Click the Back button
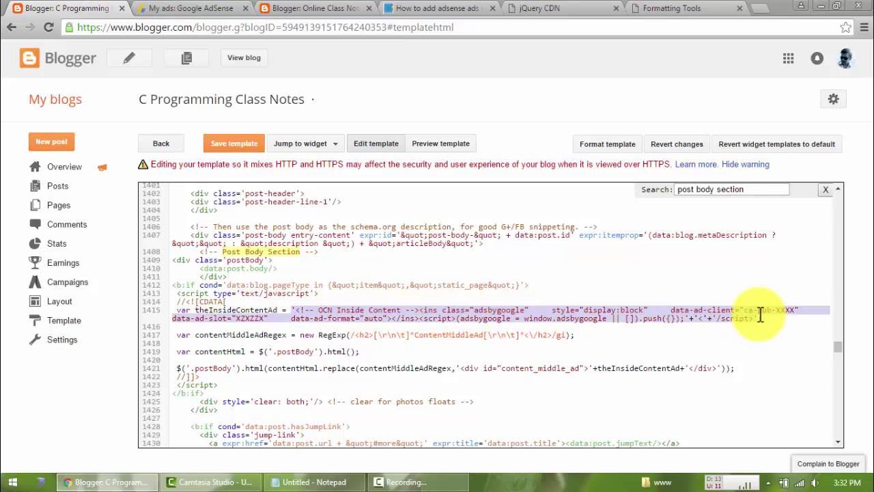The width and height of the screenshot is (874, 492). click(x=161, y=143)
